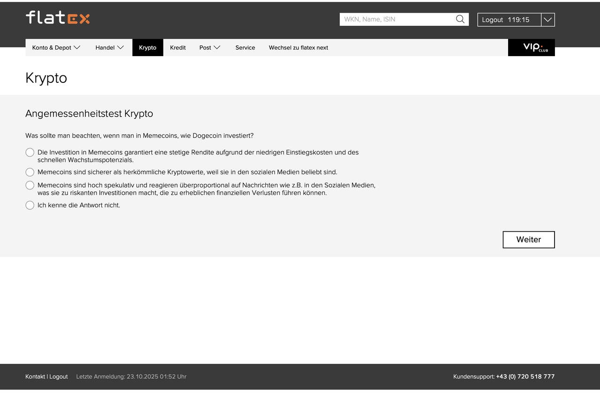Click the search magnifier icon
The width and height of the screenshot is (600, 397).
[x=460, y=19]
